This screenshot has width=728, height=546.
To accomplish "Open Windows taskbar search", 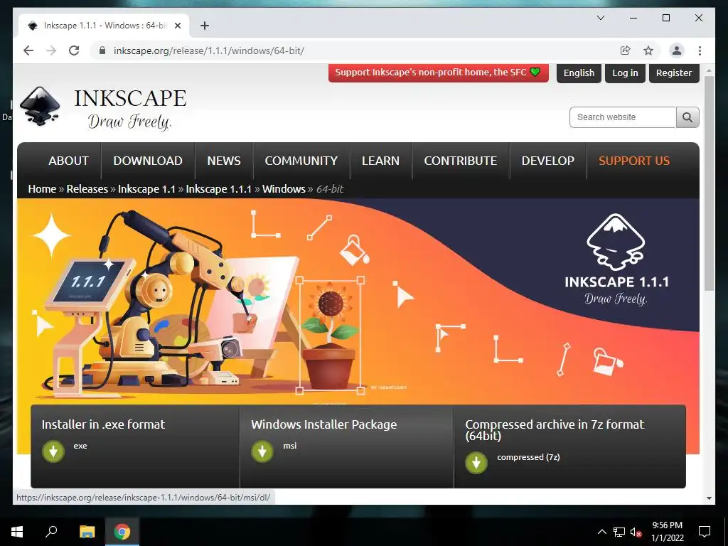I will point(51,532).
